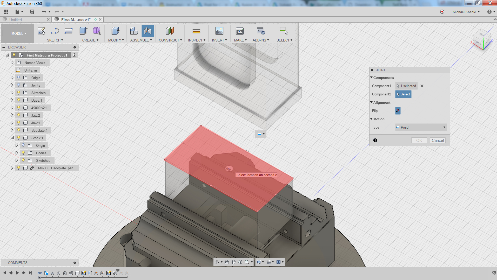The height and width of the screenshot is (280, 497).
Task: Click the Joint info icon
Action: tap(375, 140)
